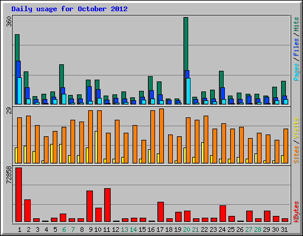
Task: Click the 29 sites scale label
Action: coord(9,111)
